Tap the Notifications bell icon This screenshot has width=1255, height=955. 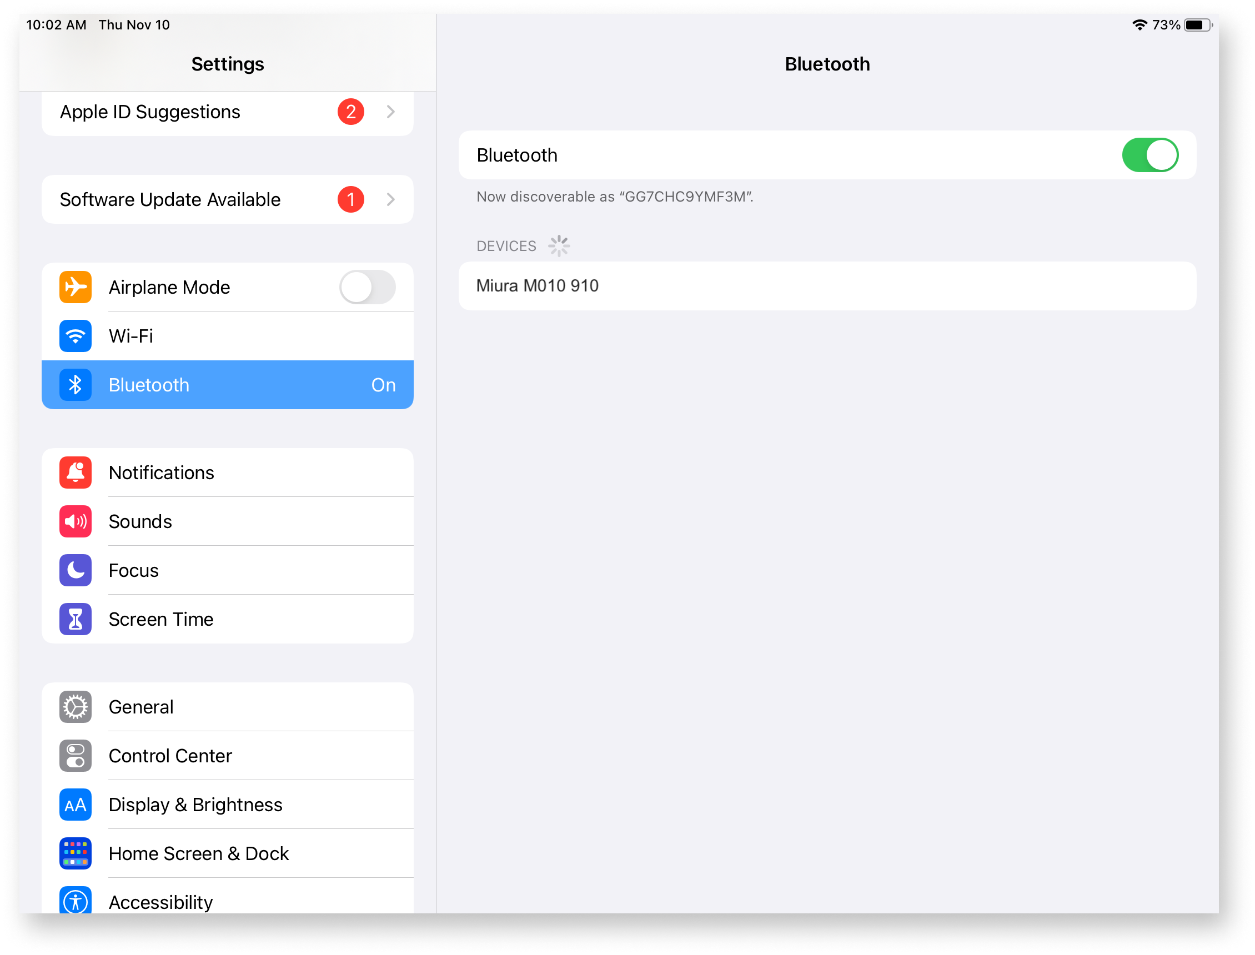click(77, 471)
